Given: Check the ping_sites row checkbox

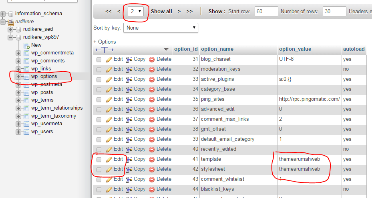Looking at the screenshot, I should 99,99.
